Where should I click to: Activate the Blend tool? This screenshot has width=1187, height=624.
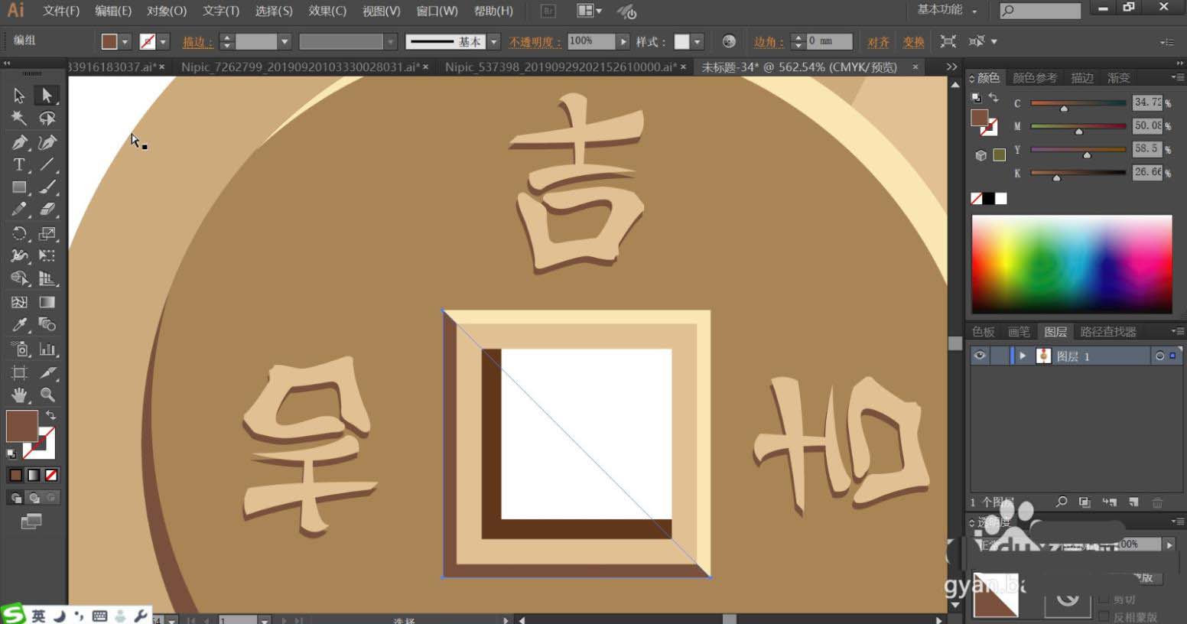47,325
